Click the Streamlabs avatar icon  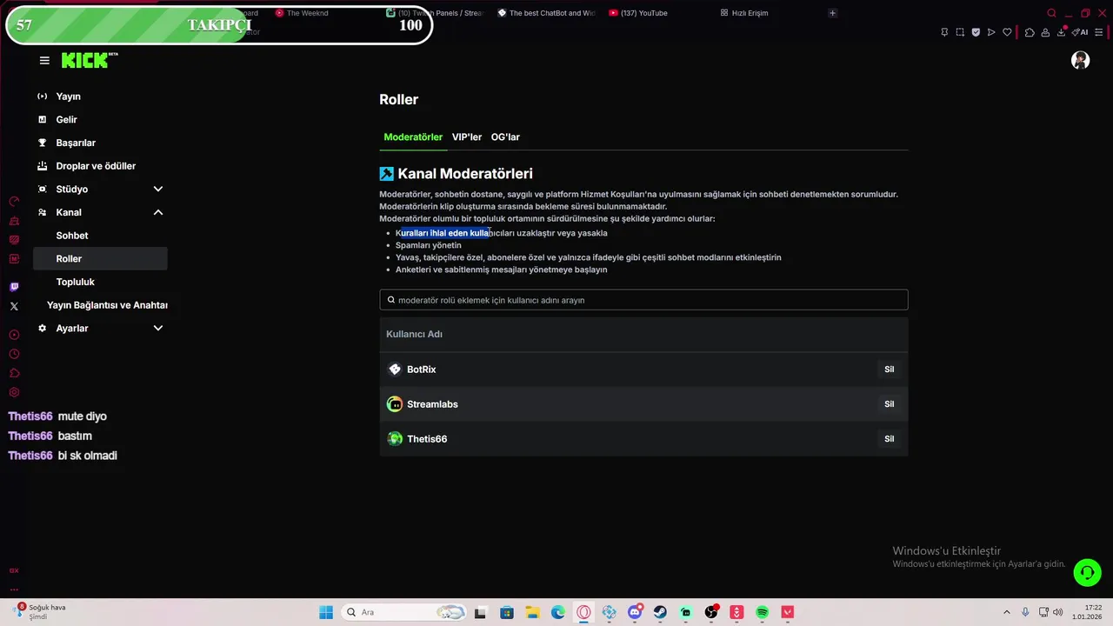[395, 404]
